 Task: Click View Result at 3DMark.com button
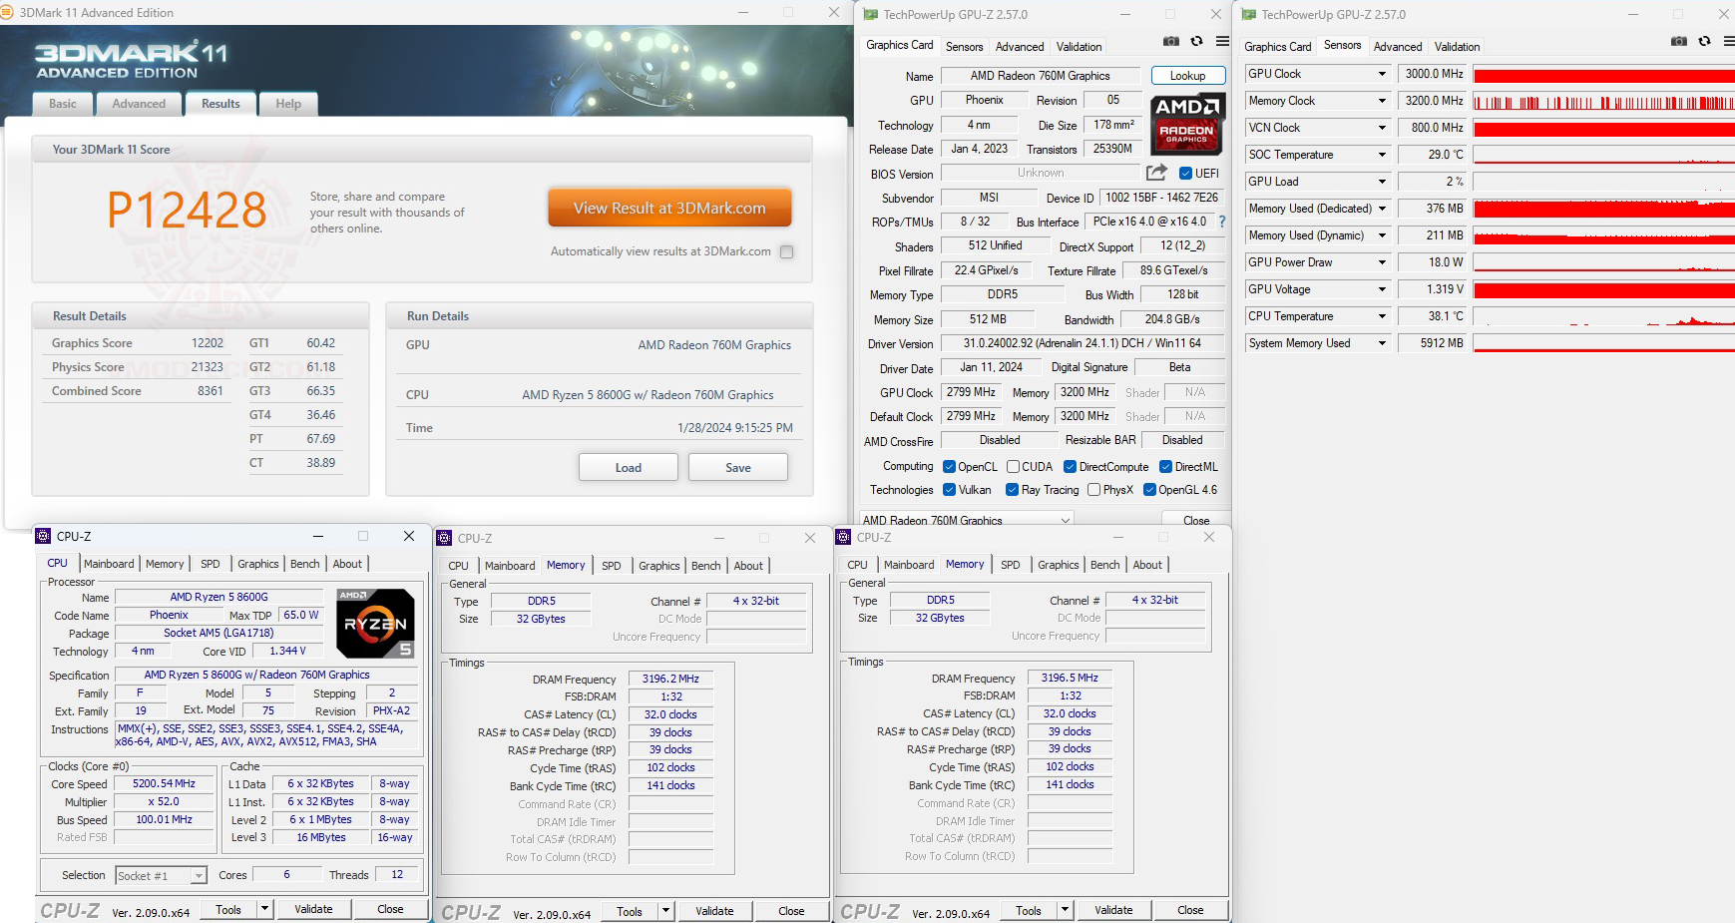click(669, 209)
